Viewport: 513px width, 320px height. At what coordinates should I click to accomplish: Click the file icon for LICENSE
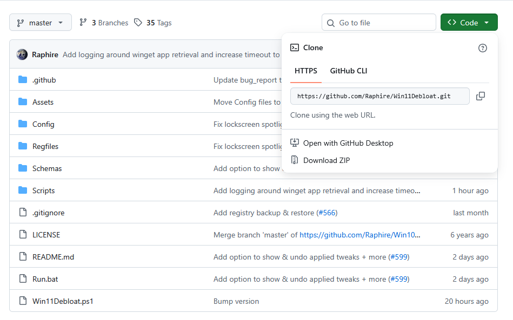point(23,234)
